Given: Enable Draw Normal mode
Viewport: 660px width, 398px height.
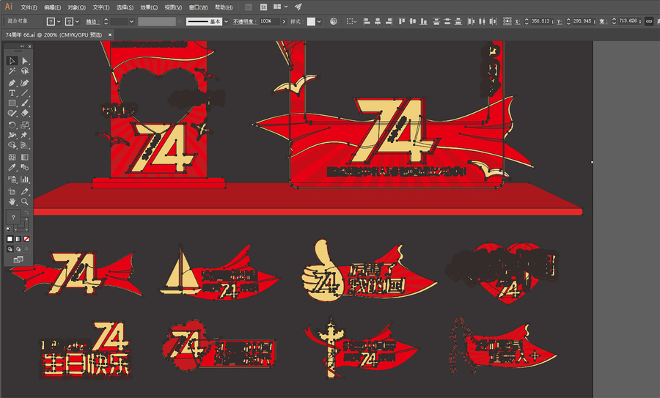Looking at the screenshot, I should tap(10, 249).
